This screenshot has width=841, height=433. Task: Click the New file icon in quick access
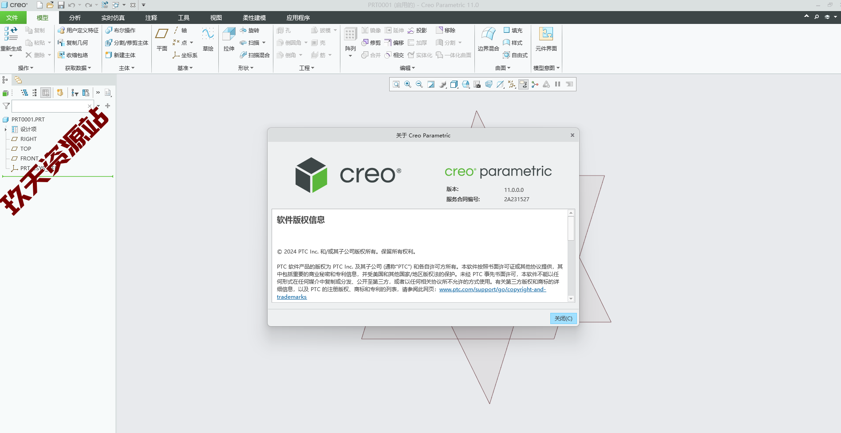pyautogui.click(x=39, y=5)
